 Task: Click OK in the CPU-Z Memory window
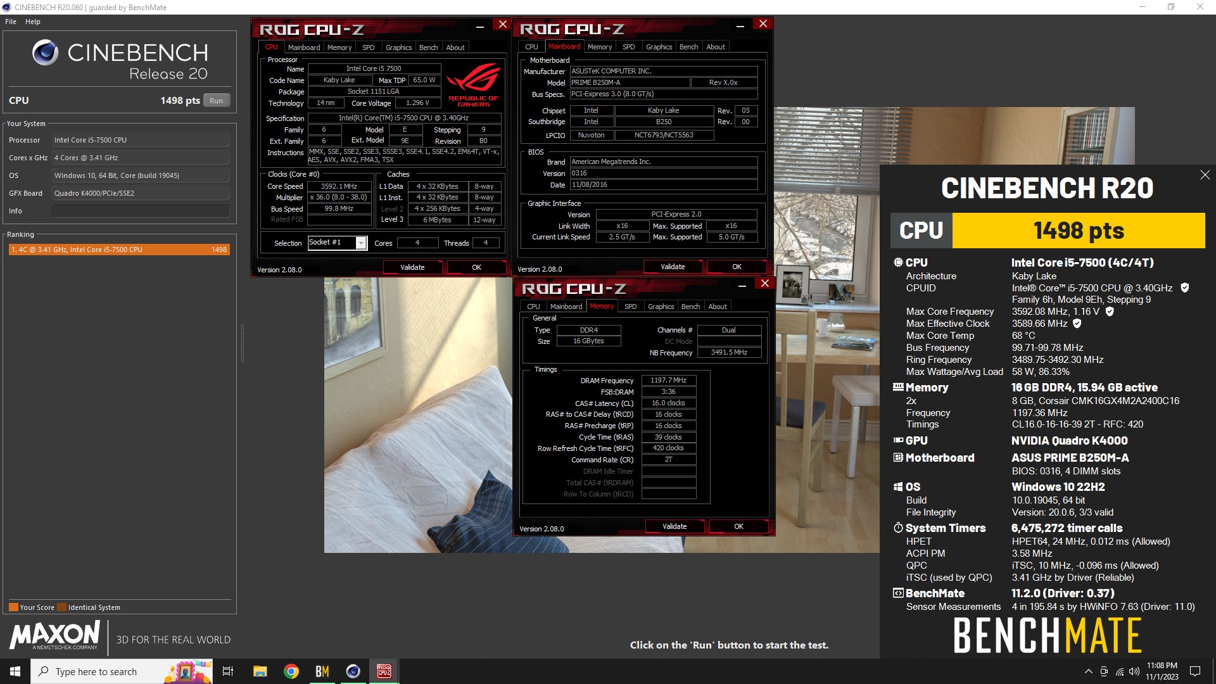(738, 526)
